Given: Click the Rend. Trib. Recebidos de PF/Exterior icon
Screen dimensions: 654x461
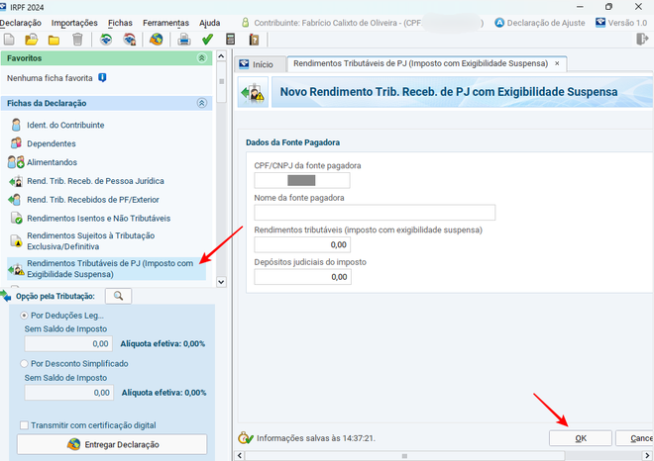Looking at the screenshot, I should [15, 200].
